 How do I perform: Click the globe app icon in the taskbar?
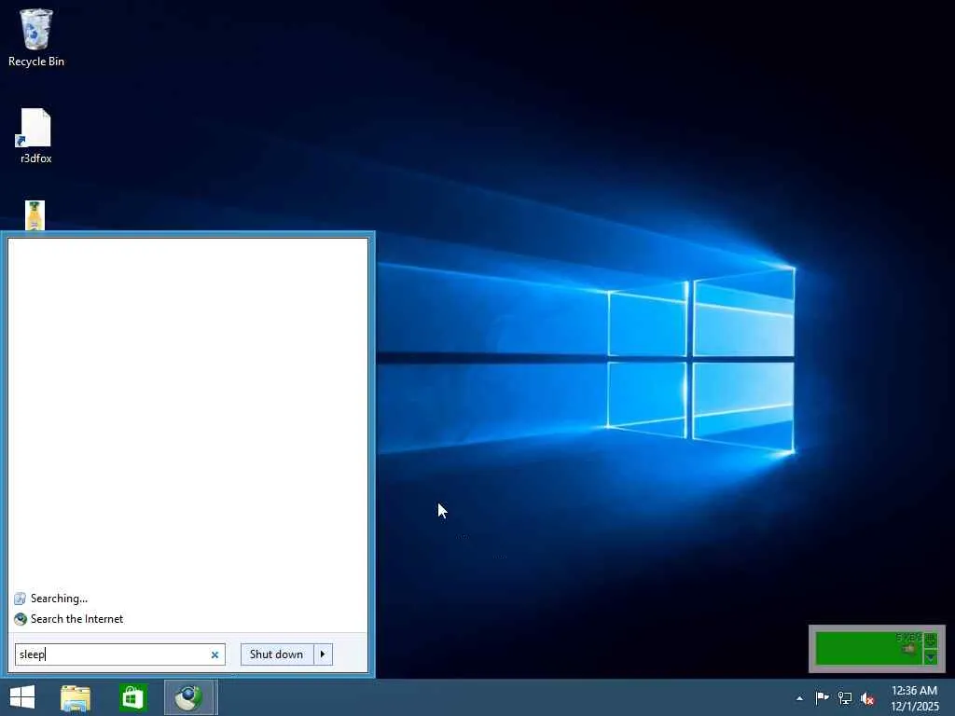click(190, 697)
